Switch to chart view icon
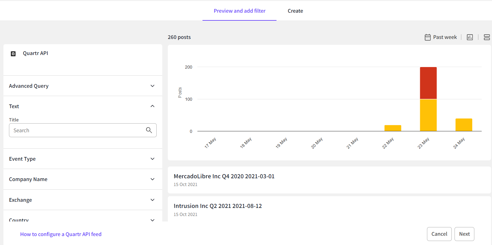The height and width of the screenshot is (245, 492). click(x=470, y=37)
